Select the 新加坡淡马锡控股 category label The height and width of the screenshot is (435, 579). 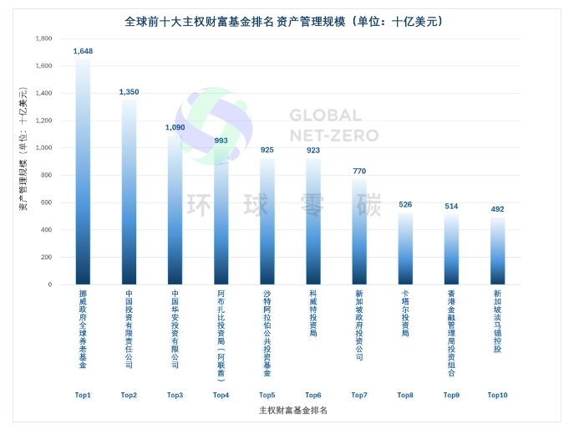pyautogui.click(x=497, y=322)
